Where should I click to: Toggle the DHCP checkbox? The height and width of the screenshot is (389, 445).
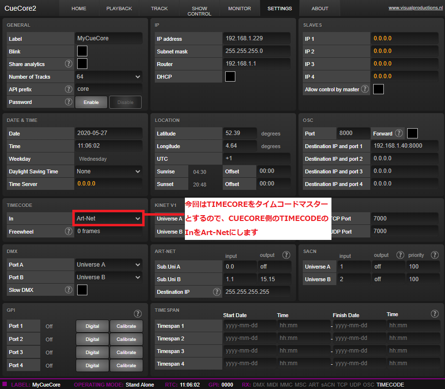[x=230, y=76]
